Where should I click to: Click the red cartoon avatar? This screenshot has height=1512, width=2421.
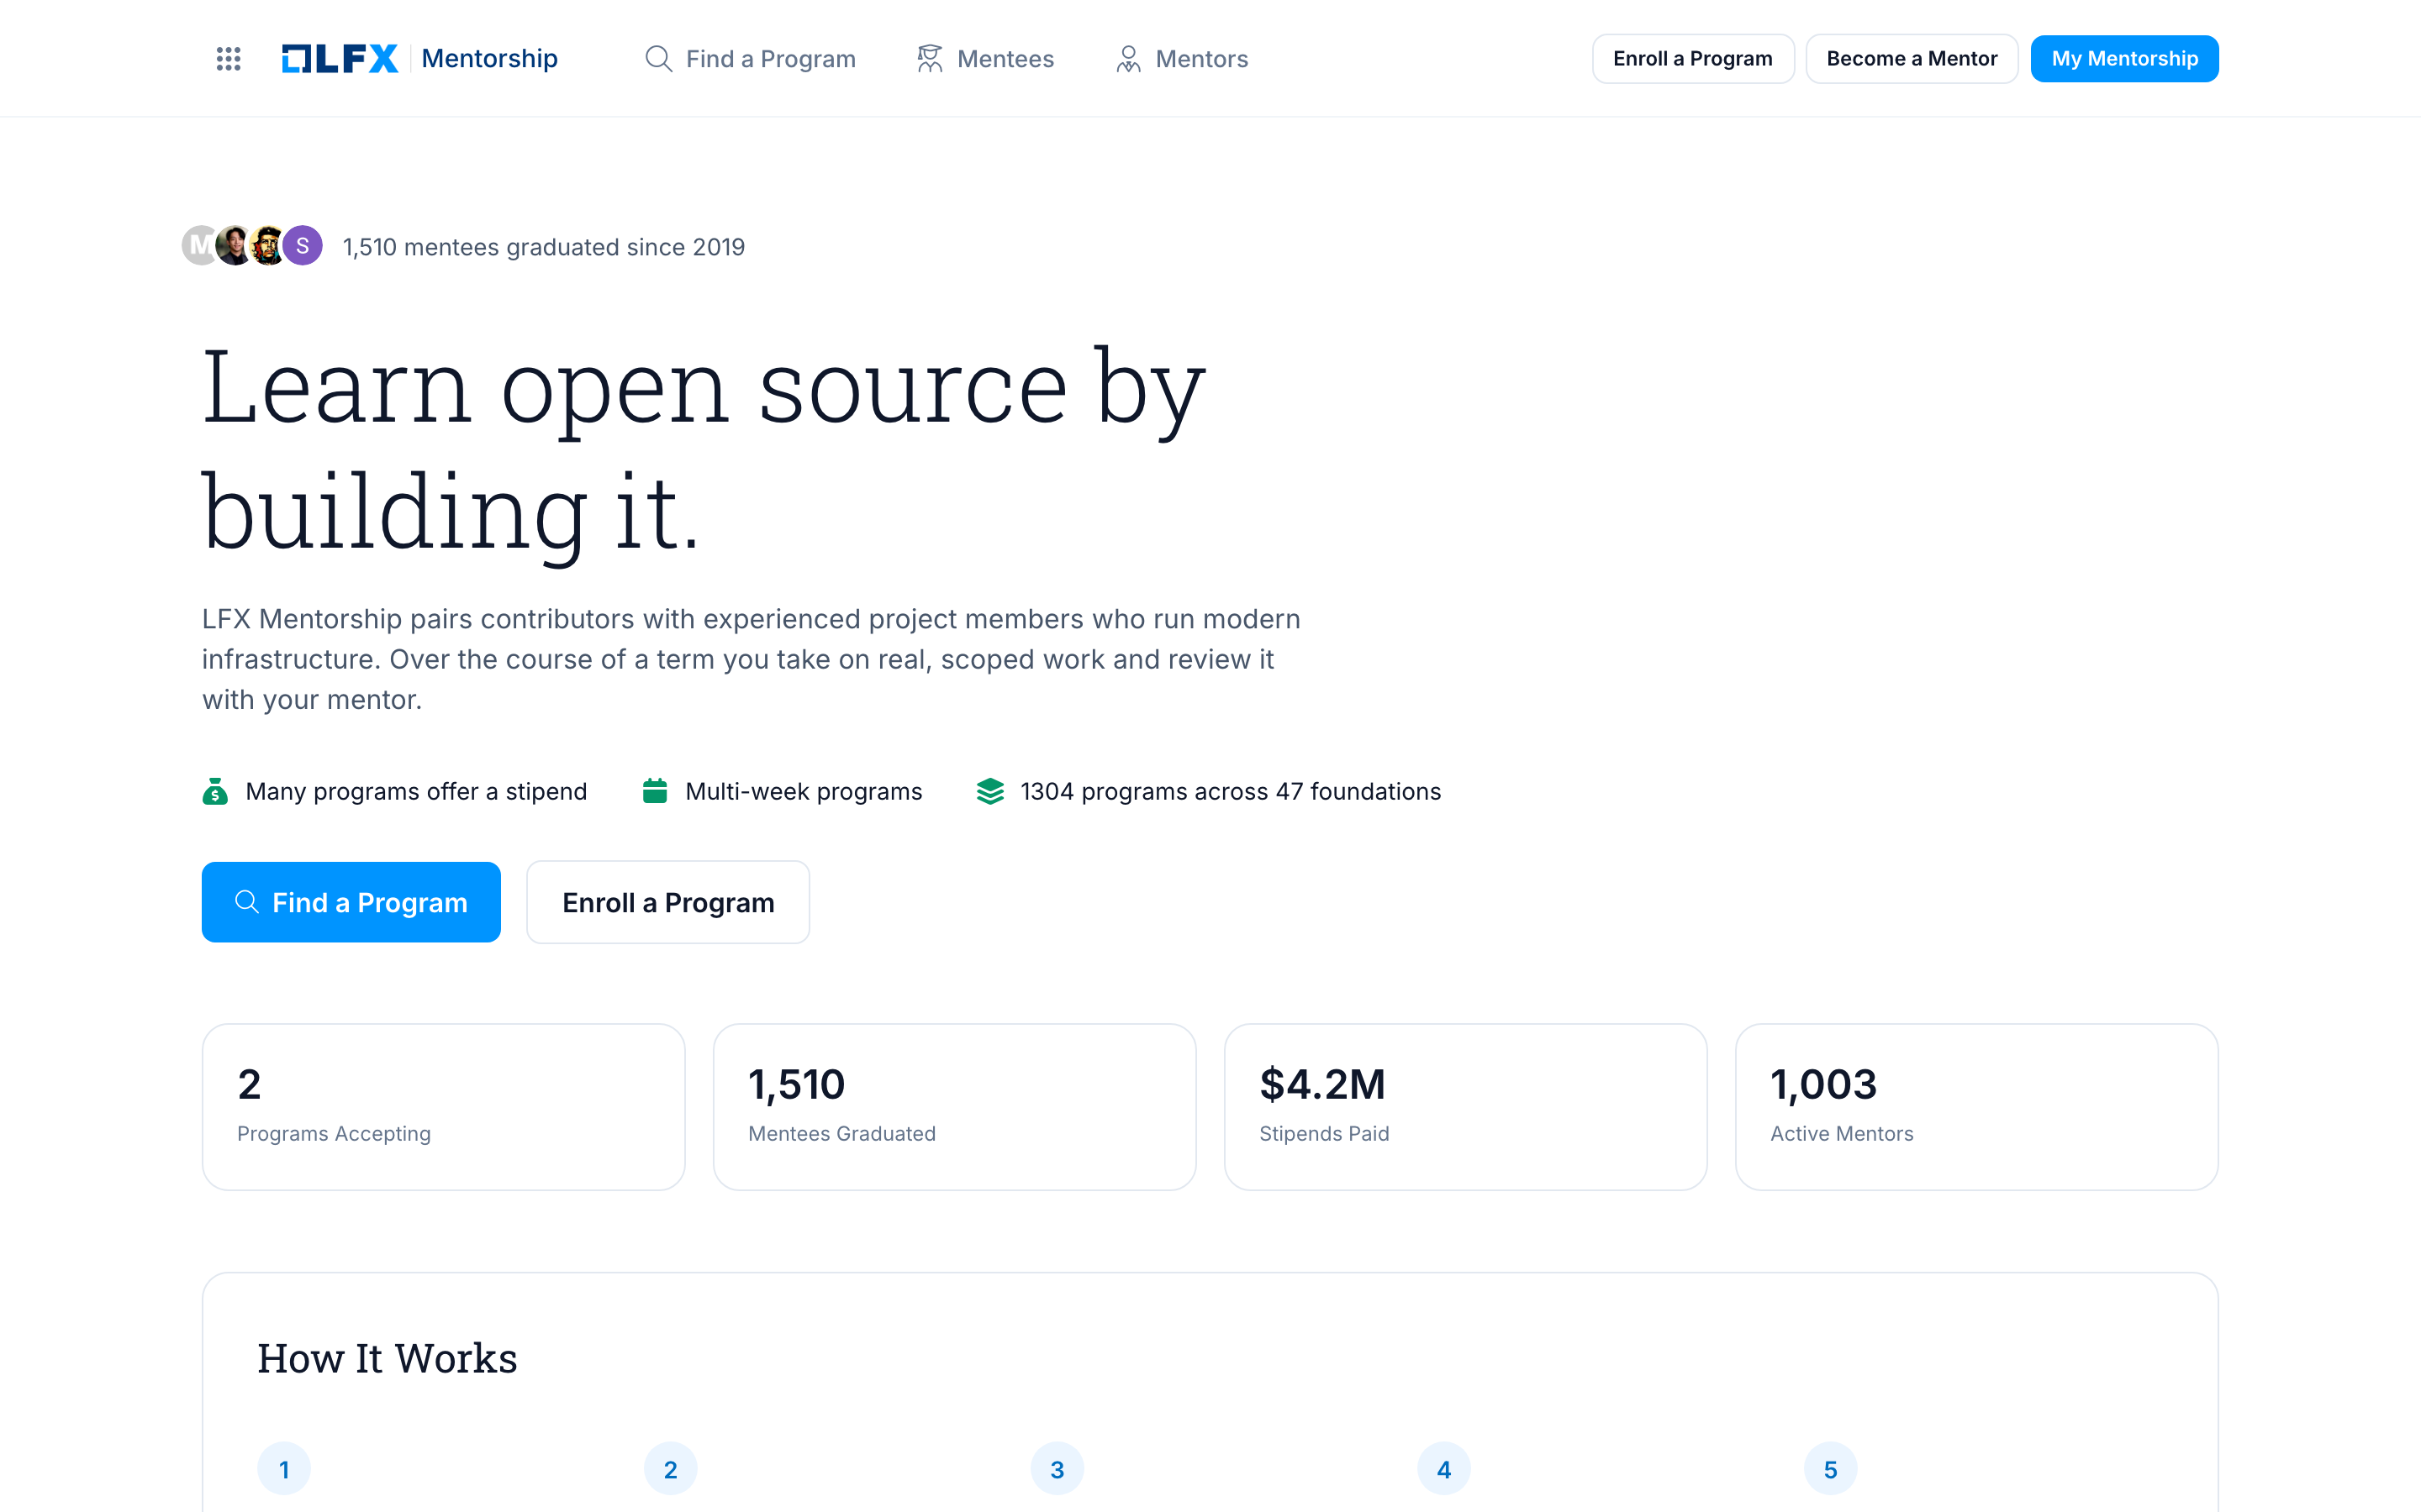267,245
